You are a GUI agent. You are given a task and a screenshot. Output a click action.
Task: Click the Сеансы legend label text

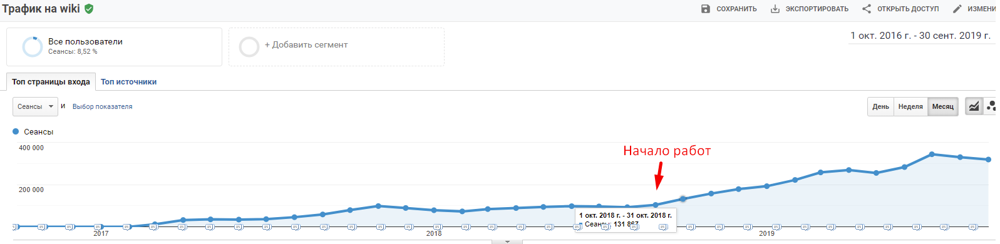pos(38,132)
